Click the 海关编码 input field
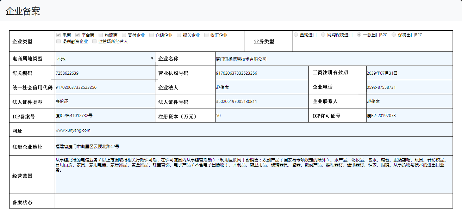Image resolution: width=462 pixels, height=214 pixels. pyautogui.click(x=104, y=73)
